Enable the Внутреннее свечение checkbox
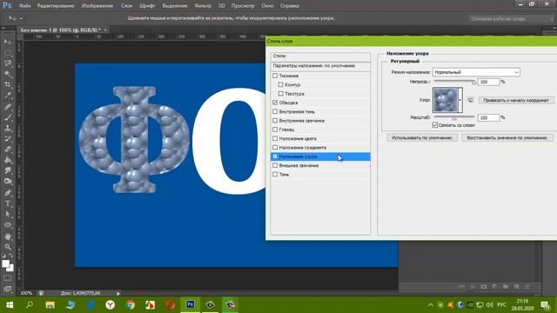The height and width of the screenshot is (313, 557). coord(275,121)
